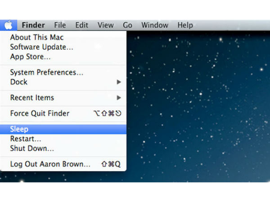Screen dimensions: 270x202
Task: Open the View menu
Action: (x=106, y=25)
